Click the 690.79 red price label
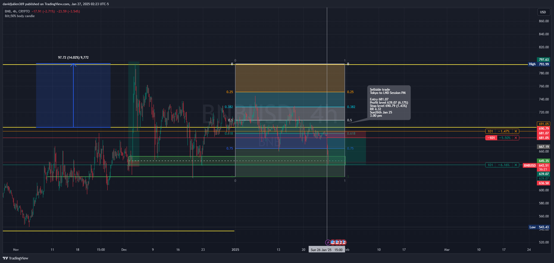 pyautogui.click(x=544, y=129)
